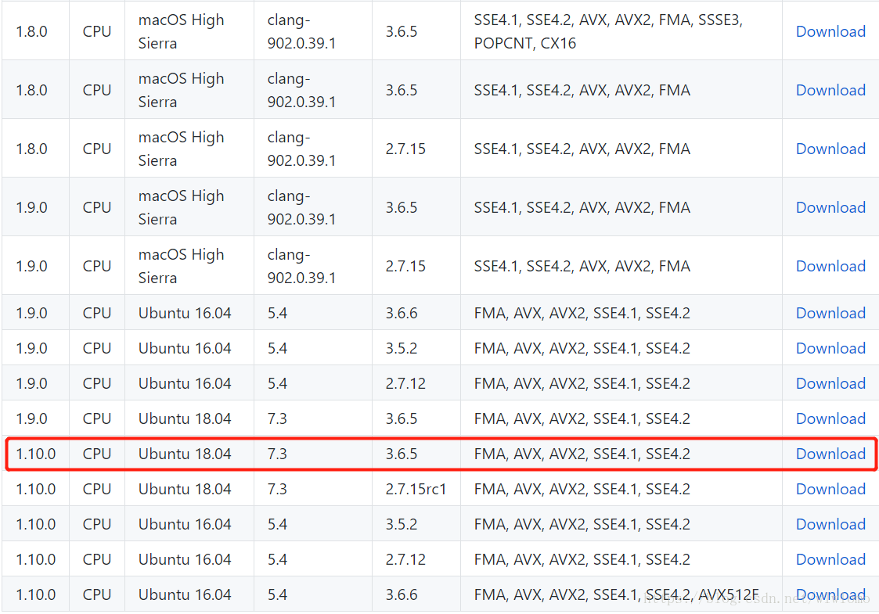Viewport: 879px width, 614px height.
Task: Click the clang-902.0.39.1 compiler cell in the top row
Action: pyautogui.click(x=301, y=31)
